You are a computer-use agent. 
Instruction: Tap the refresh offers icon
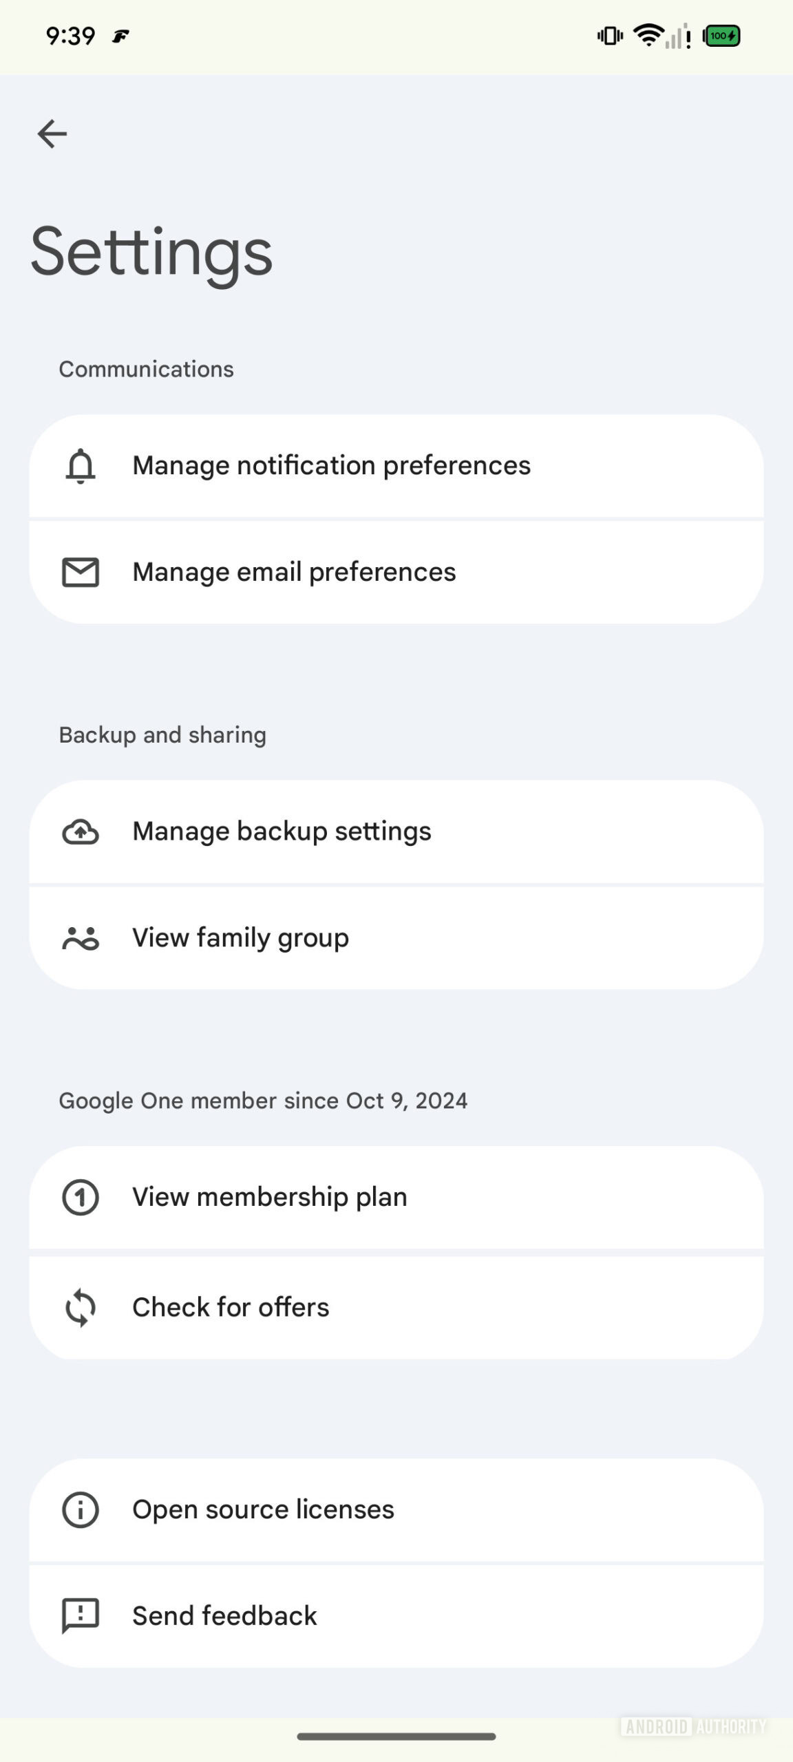[81, 1307]
